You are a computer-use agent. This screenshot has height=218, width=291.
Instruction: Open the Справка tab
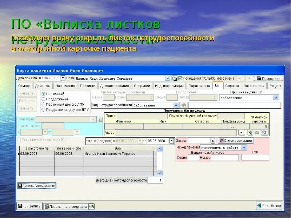[232, 86]
